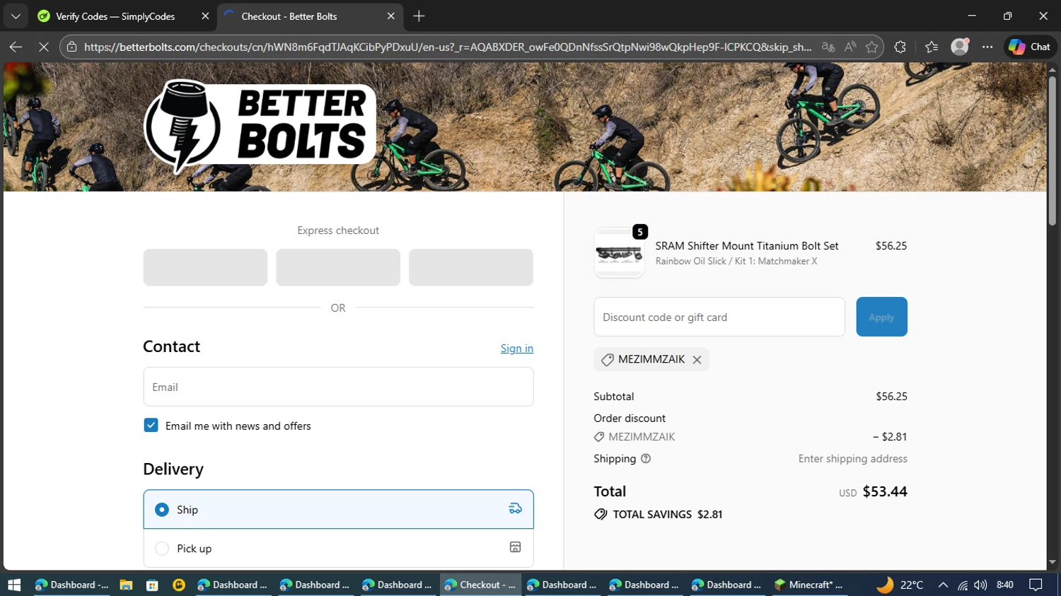Screen dimensions: 1061x596
Task: Click the betterbolts.com address bar URL
Action: pyautogui.click(x=447, y=47)
